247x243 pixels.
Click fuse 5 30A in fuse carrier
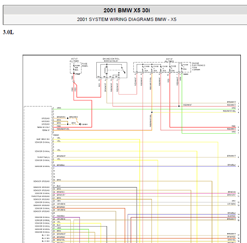click(170, 69)
